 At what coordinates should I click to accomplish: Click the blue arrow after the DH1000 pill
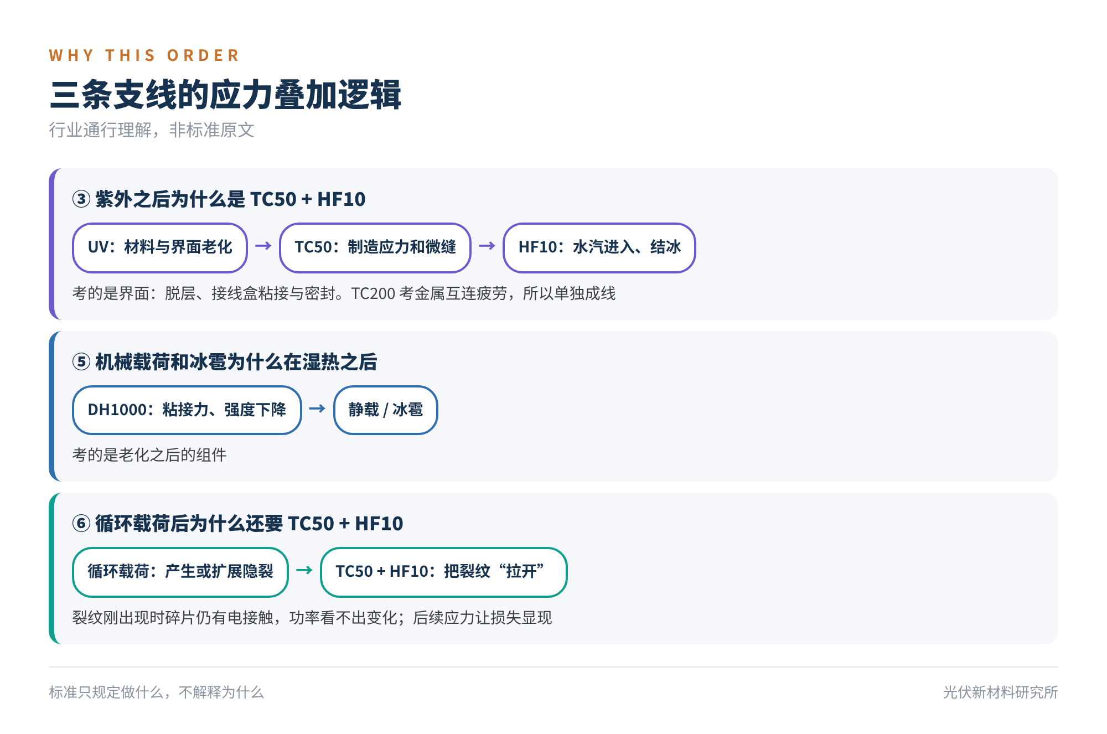tap(317, 408)
